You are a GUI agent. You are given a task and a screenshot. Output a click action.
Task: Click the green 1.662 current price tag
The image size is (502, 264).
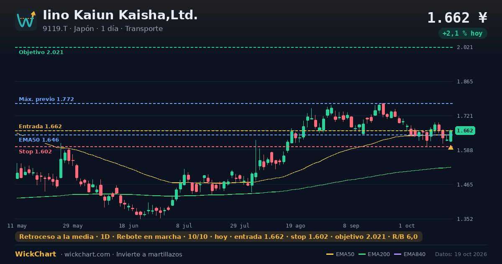(x=465, y=131)
